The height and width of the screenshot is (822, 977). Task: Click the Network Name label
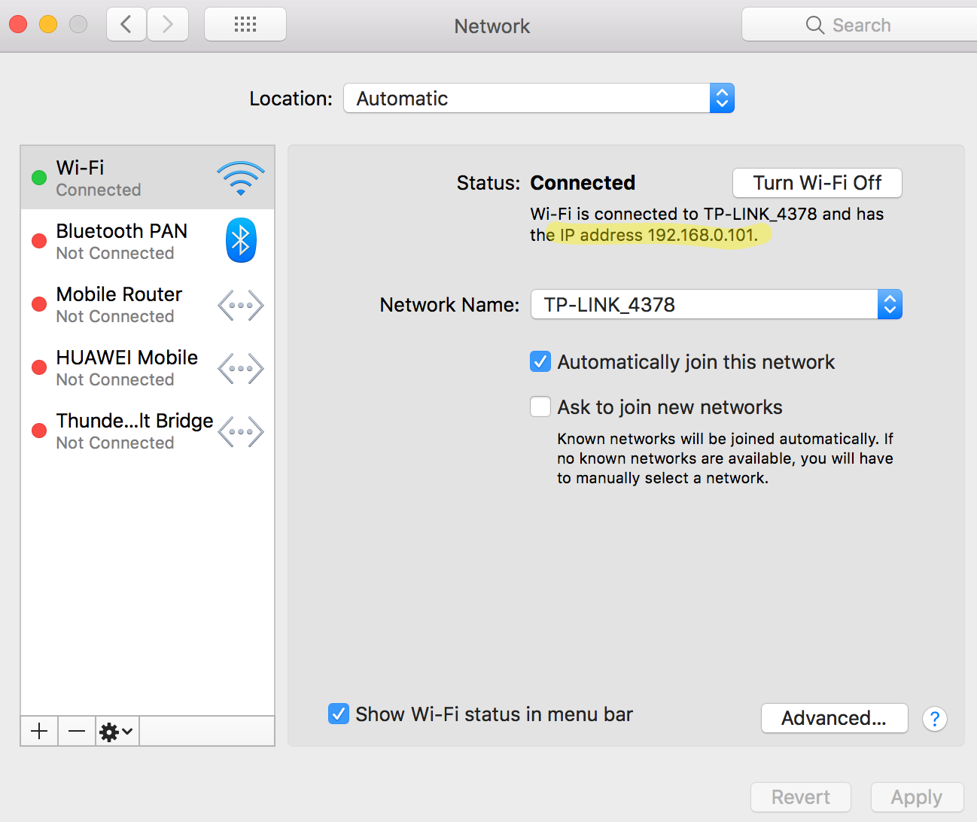(449, 305)
